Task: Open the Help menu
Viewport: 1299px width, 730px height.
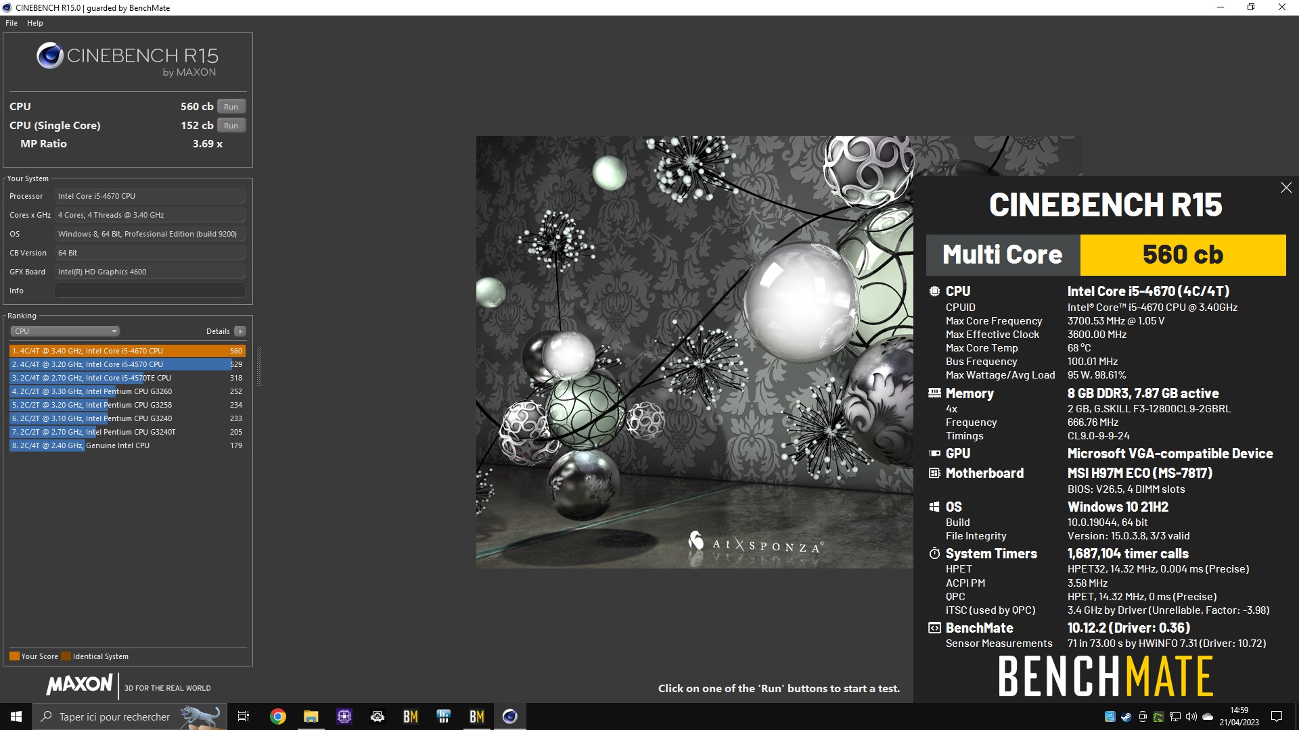Action: (35, 23)
